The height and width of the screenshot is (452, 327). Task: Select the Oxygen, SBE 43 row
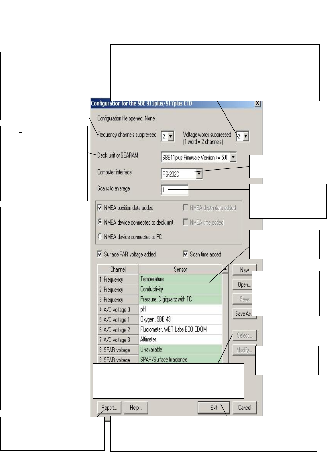point(180,320)
